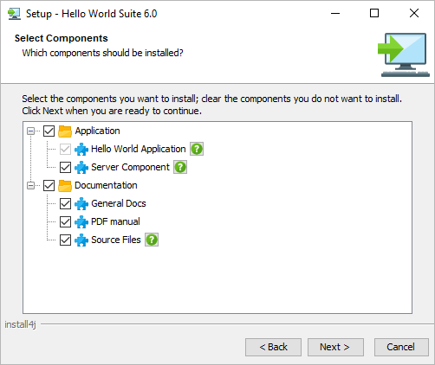Uncheck the General Docs checkbox

[x=65, y=203]
